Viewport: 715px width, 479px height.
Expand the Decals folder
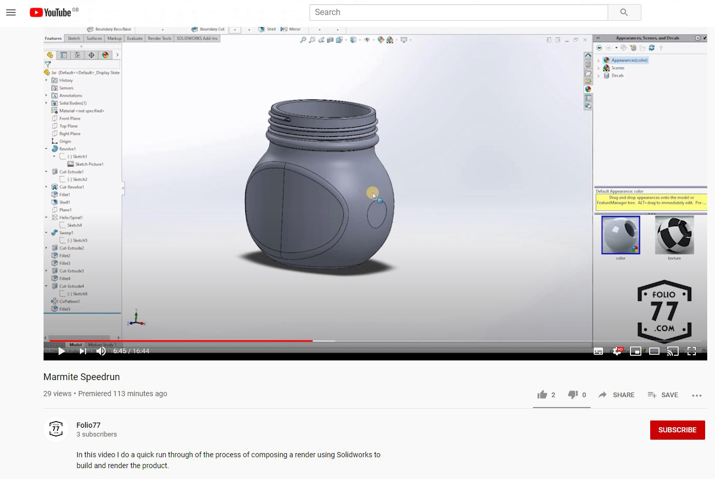coord(598,76)
